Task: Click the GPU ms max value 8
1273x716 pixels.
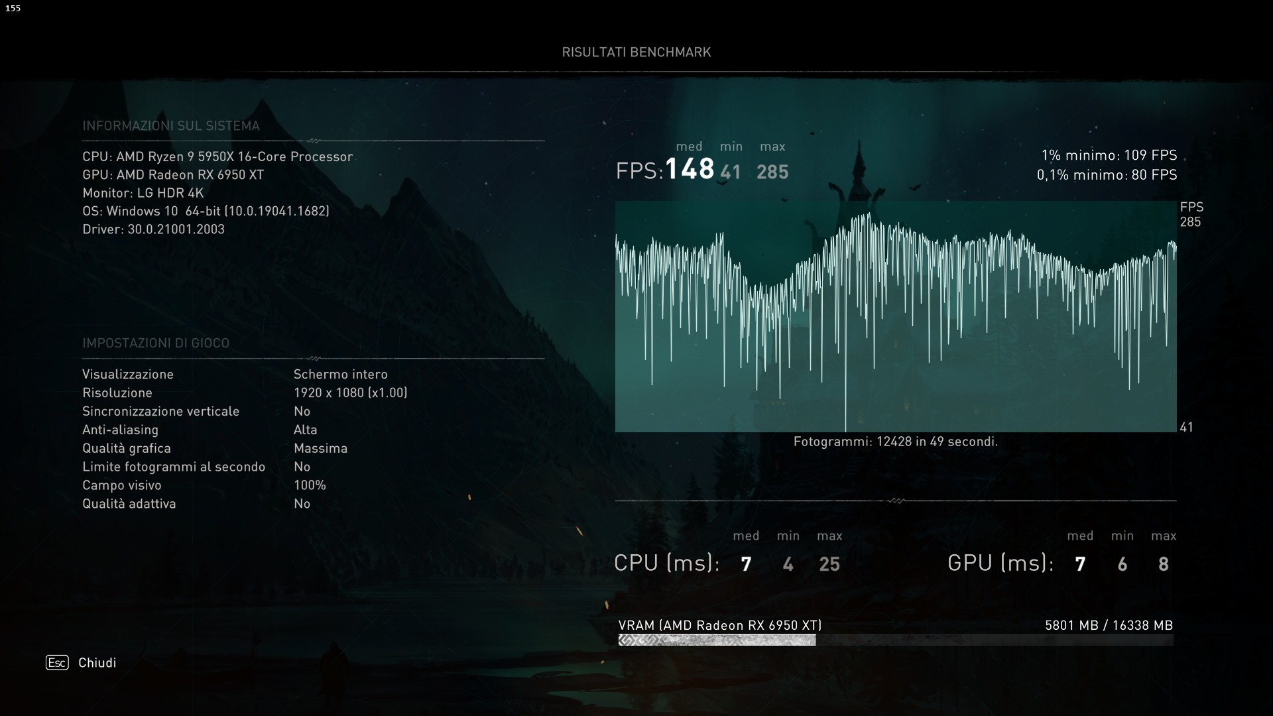Action: (x=1163, y=564)
